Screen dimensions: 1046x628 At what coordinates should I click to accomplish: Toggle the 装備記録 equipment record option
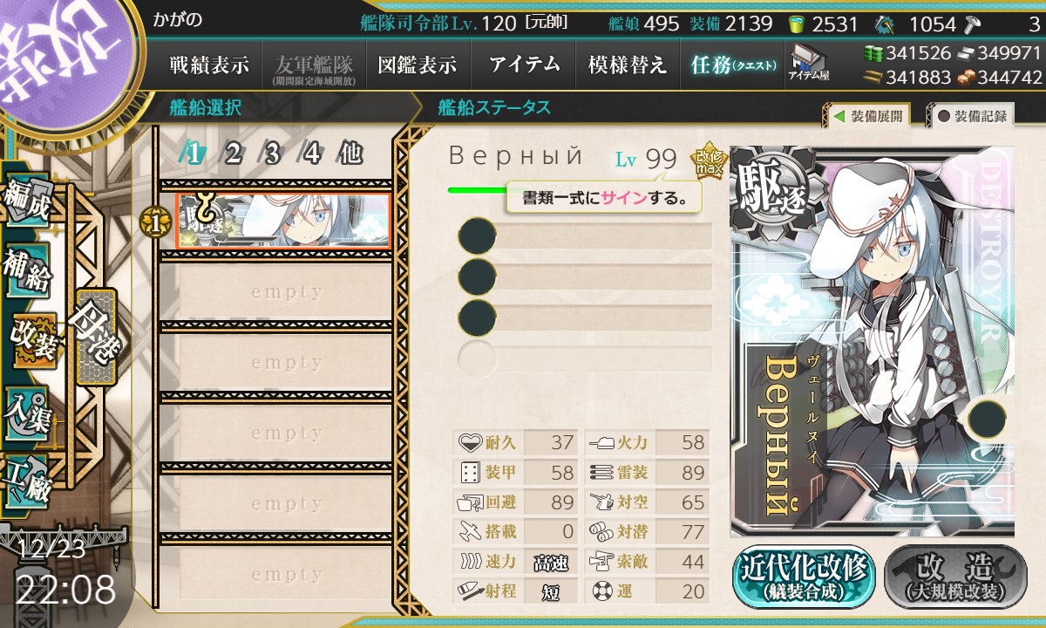click(x=973, y=115)
